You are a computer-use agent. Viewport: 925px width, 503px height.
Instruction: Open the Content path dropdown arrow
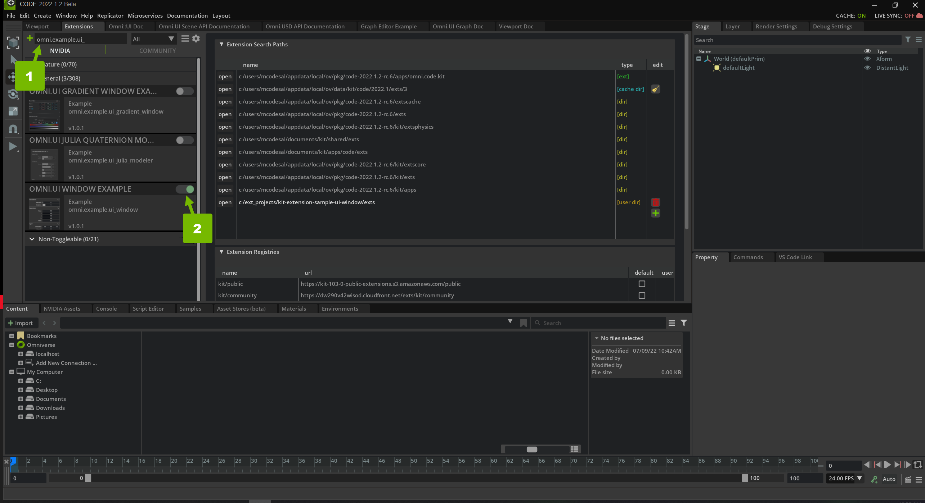[510, 321]
